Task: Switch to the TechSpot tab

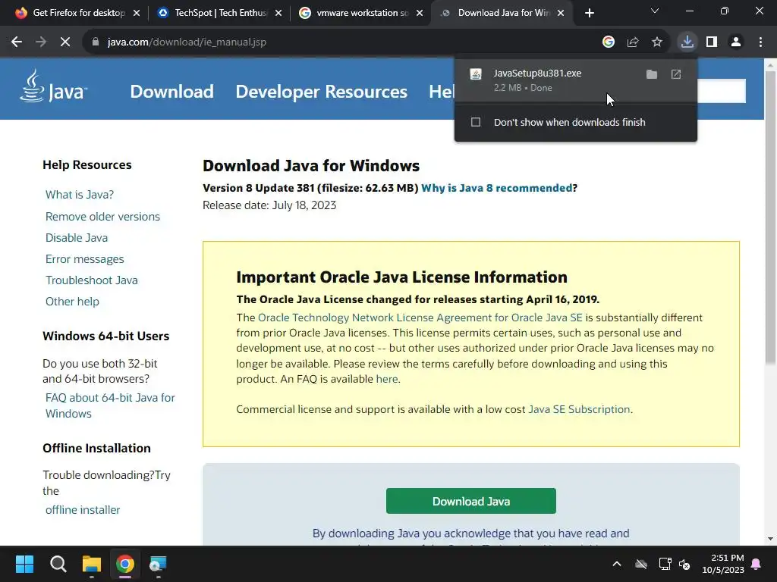Action: click(x=218, y=13)
